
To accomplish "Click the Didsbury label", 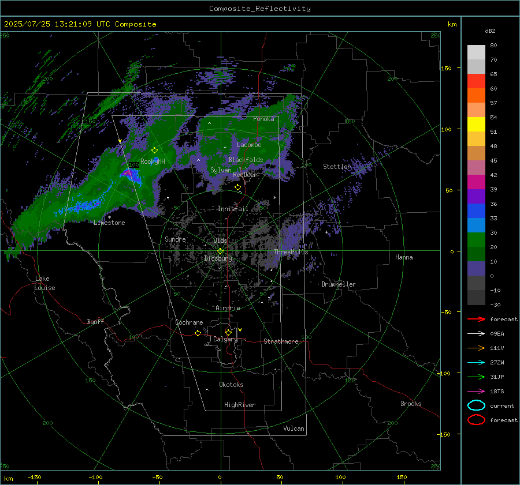I will point(218,258).
